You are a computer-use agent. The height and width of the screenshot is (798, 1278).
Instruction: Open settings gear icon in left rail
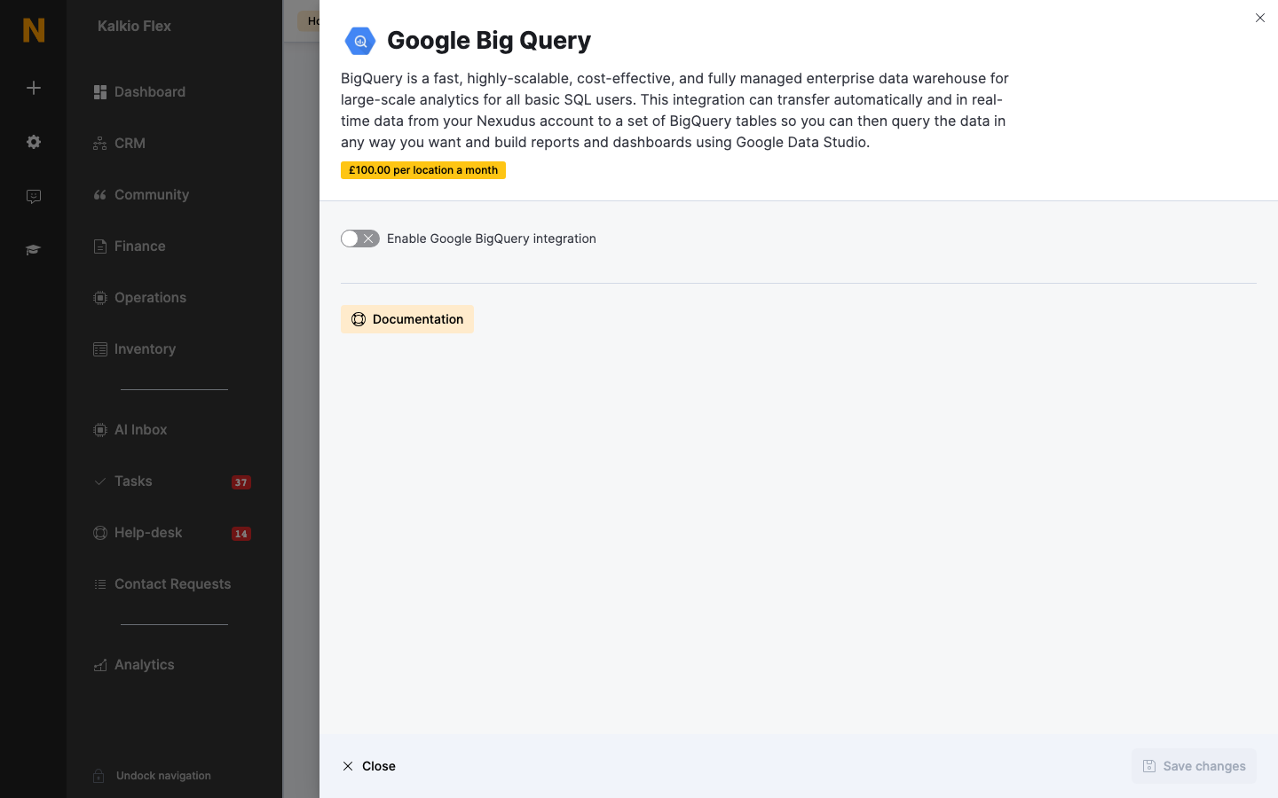(34, 142)
